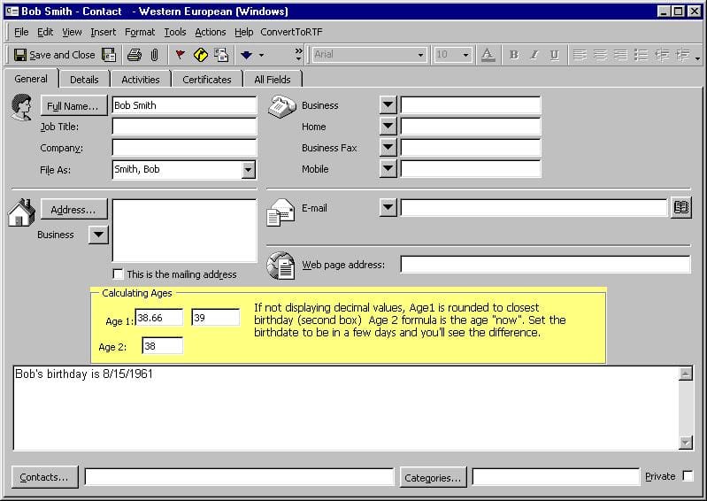707x501 pixels.
Task: Open the Help menu
Action: point(243,32)
